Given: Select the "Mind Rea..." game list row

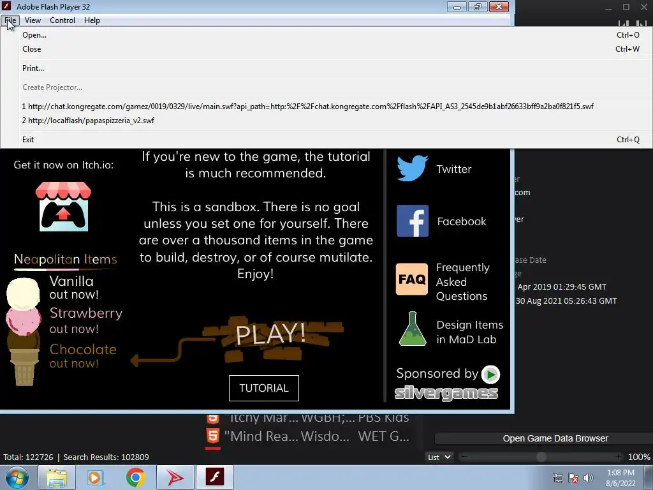Looking at the screenshot, I should tap(308, 436).
